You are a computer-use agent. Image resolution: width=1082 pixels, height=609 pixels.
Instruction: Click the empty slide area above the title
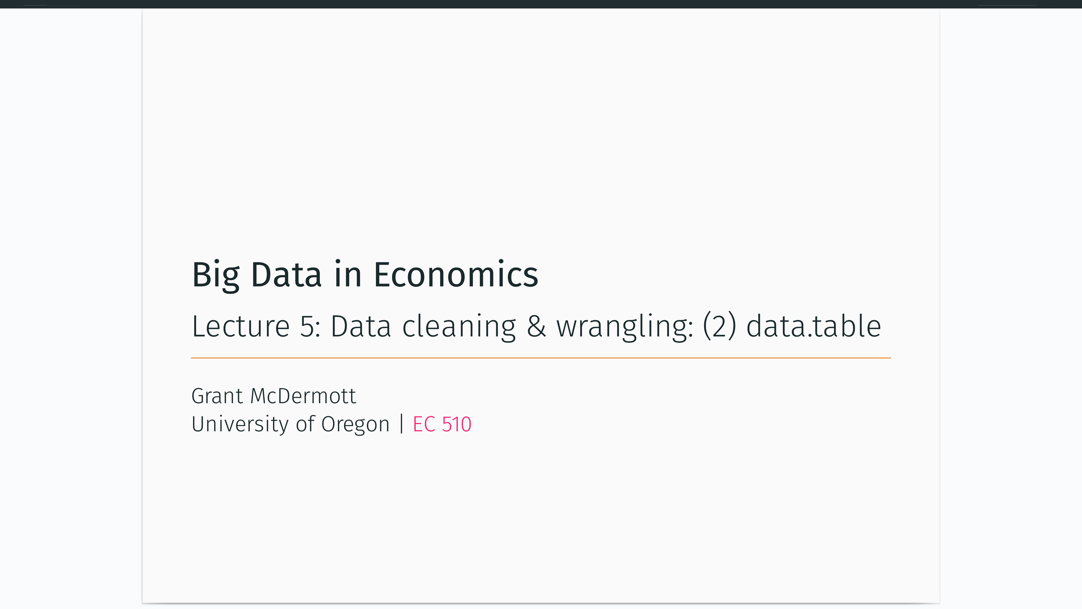pyautogui.click(x=541, y=126)
